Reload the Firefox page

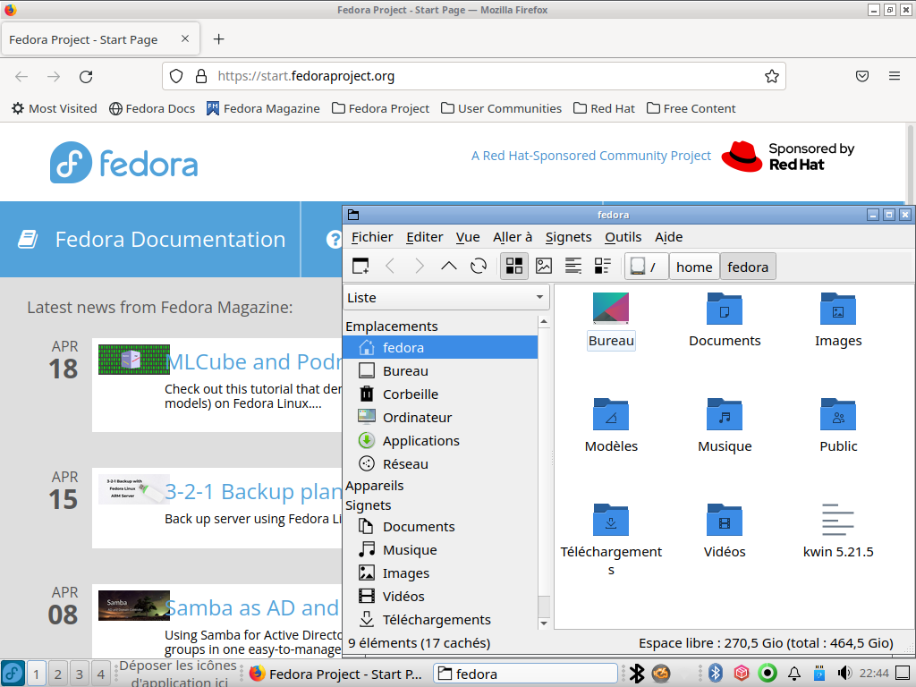(x=86, y=77)
